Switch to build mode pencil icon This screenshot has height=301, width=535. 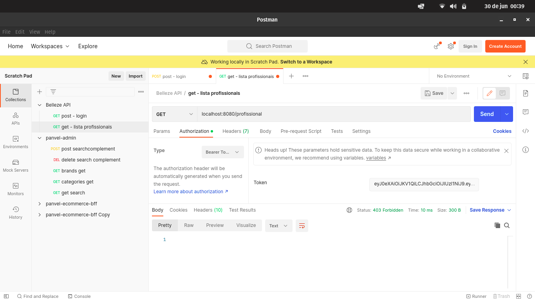pos(490,93)
